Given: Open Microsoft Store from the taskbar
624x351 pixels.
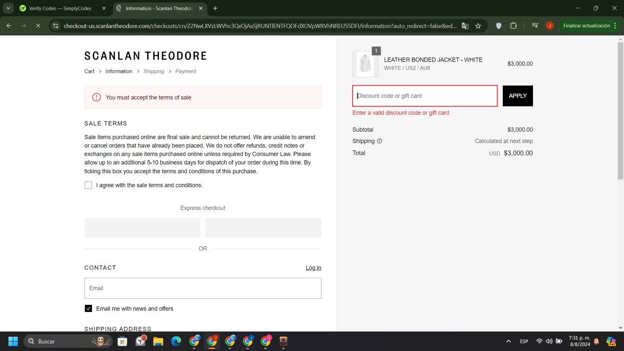Looking at the screenshot, I should [122, 341].
